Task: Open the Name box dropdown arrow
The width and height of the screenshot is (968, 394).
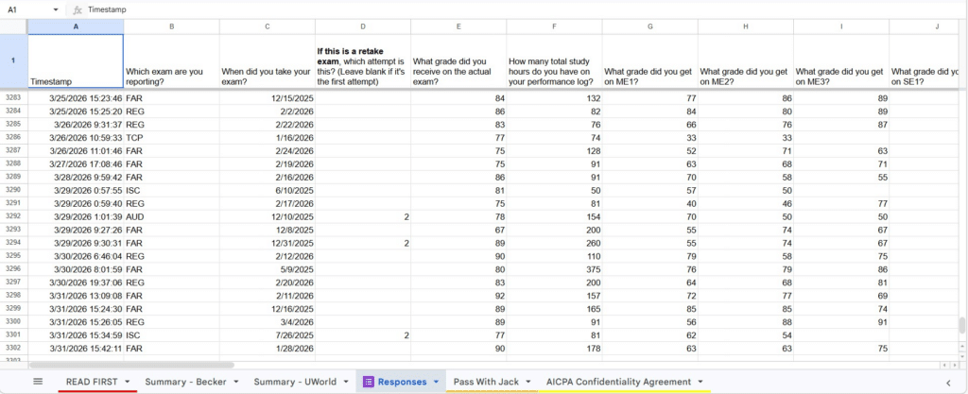Action: (x=56, y=10)
